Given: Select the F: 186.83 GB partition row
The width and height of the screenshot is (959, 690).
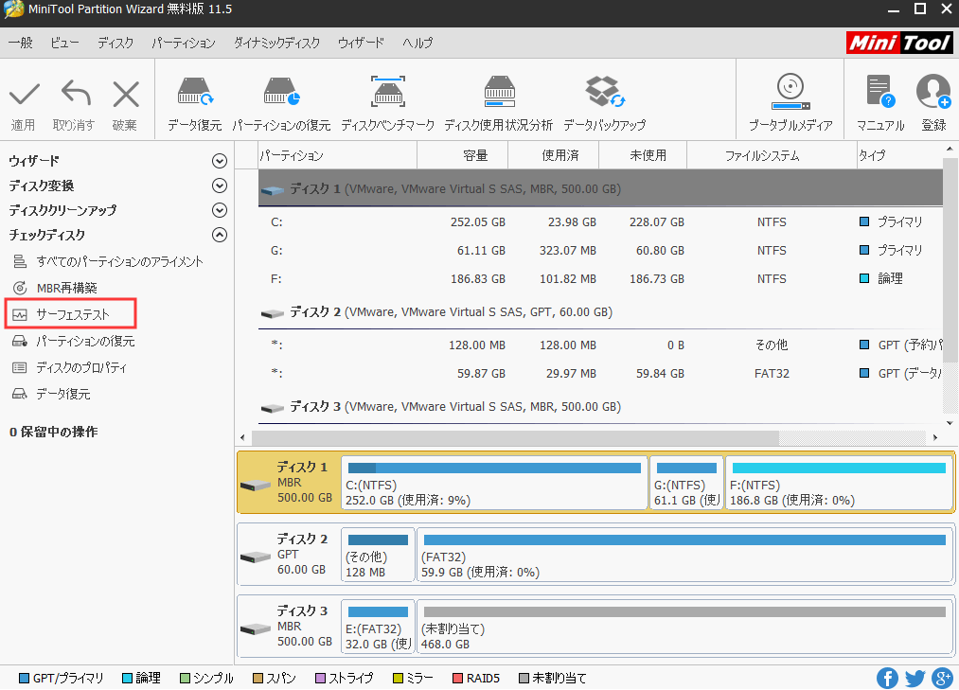Looking at the screenshot, I should [600, 279].
